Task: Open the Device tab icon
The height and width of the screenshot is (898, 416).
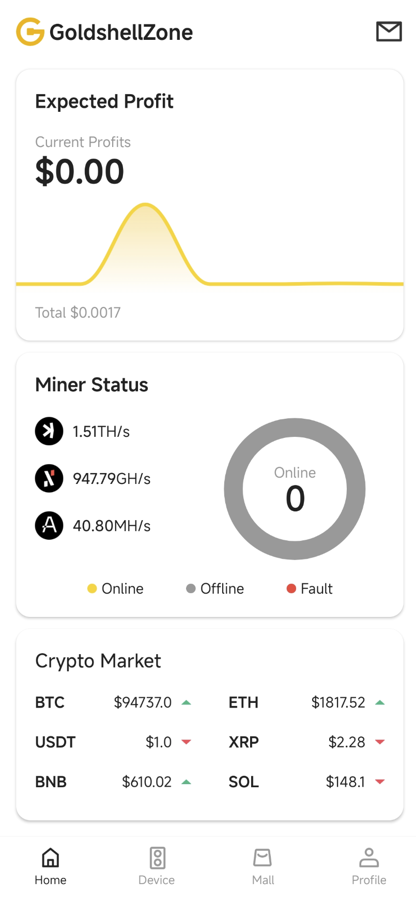Action: click(157, 858)
